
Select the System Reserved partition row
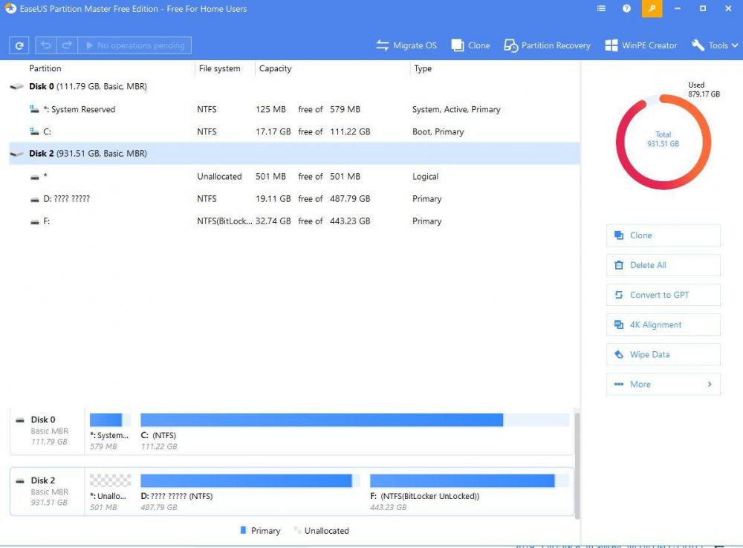[294, 109]
